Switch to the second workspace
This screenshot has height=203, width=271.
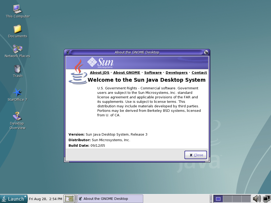coord(227,199)
